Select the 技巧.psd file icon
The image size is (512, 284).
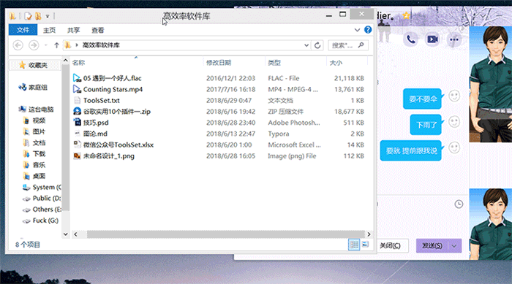tap(77, 122)
